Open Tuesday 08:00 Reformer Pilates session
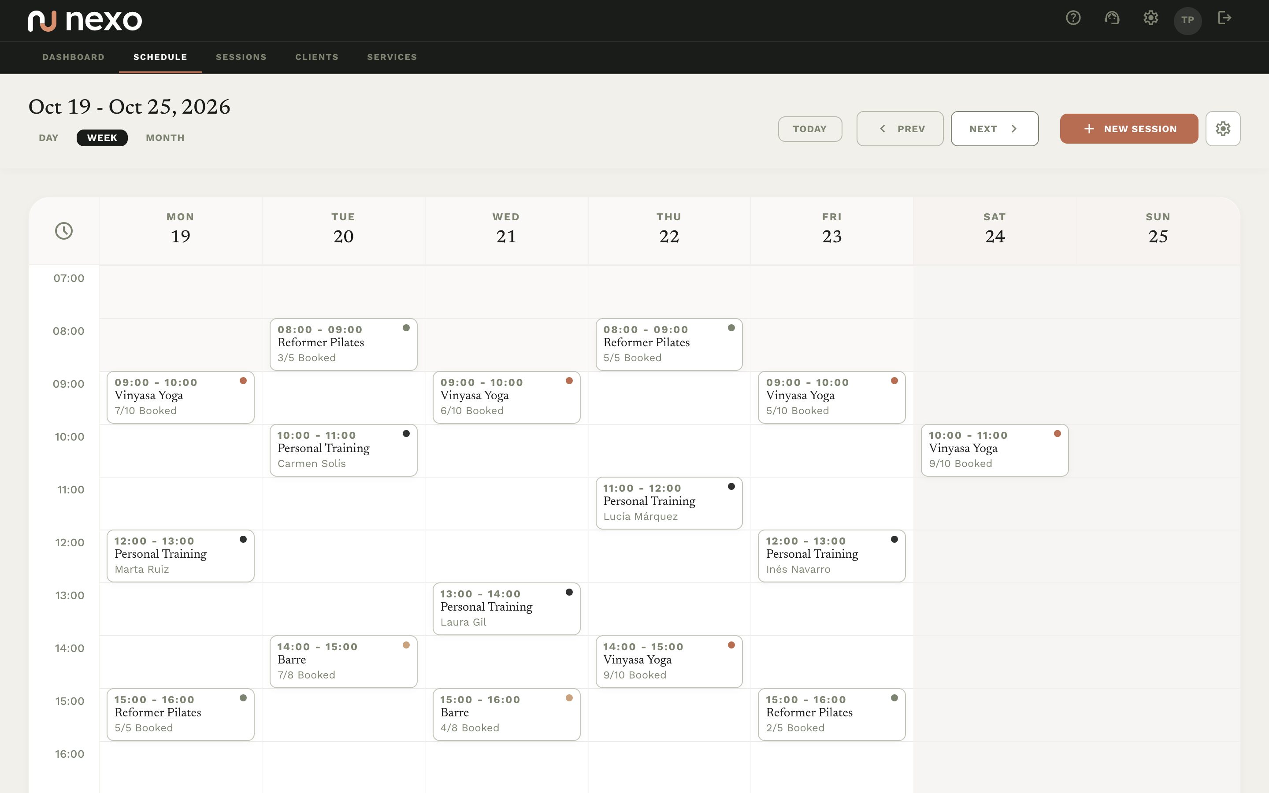 pos(344,344)
